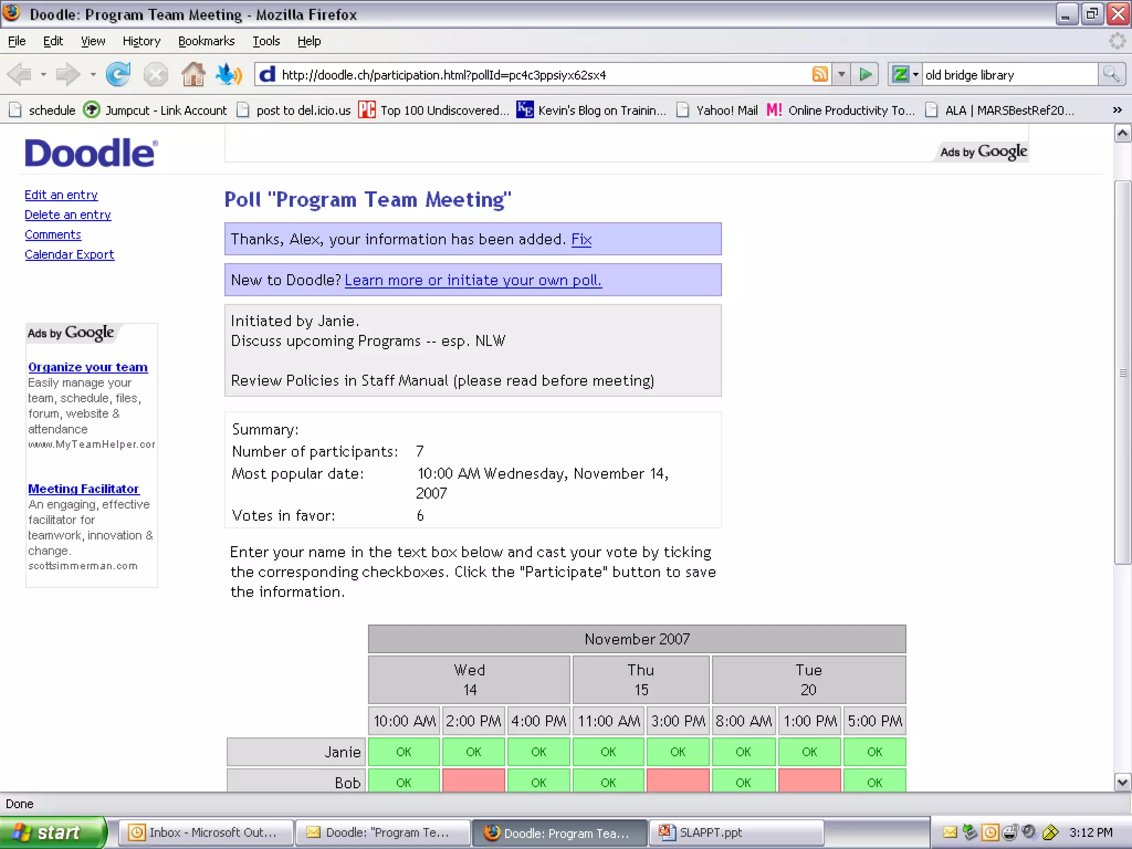Viewport: 1132px width, 849px height.
Task: Click the Delete an entry link
Action: (x=68, y=214)
